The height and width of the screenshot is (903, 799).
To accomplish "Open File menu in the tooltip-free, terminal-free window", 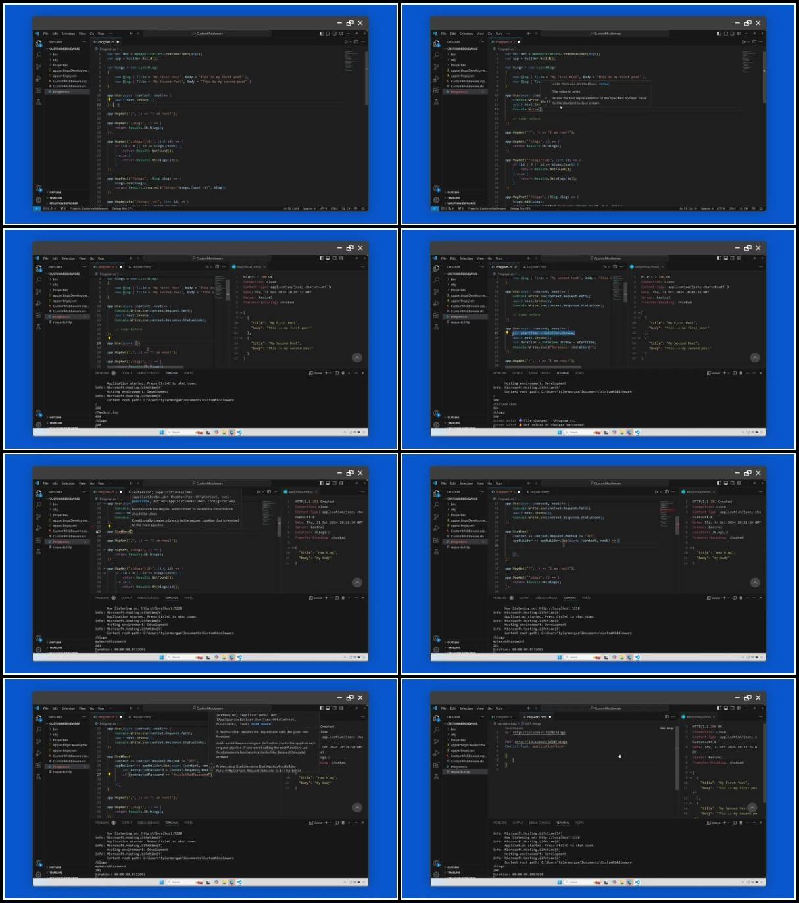I will [46, 34].
